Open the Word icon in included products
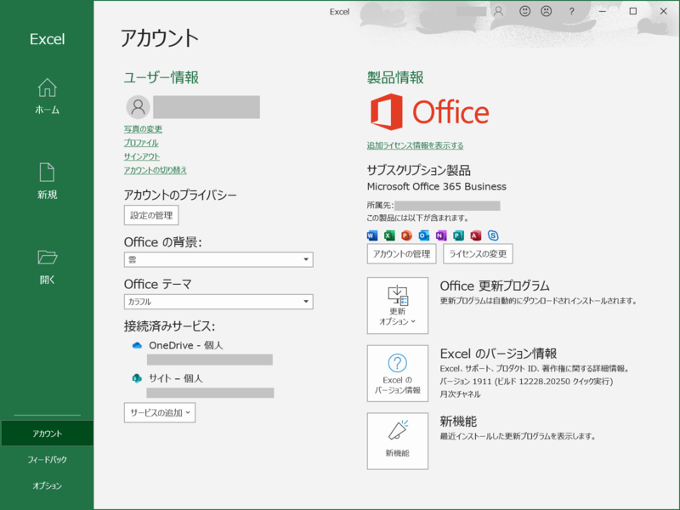This screenshot has height=510, width=680. click(371, 235)
